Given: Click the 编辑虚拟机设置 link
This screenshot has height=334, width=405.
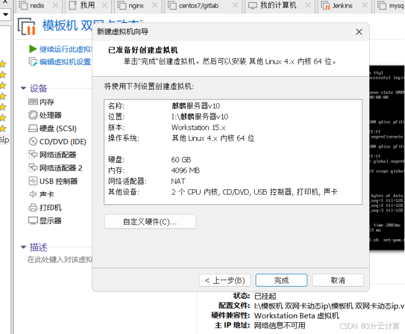Looking at the screenshot, I should [65, 62].
